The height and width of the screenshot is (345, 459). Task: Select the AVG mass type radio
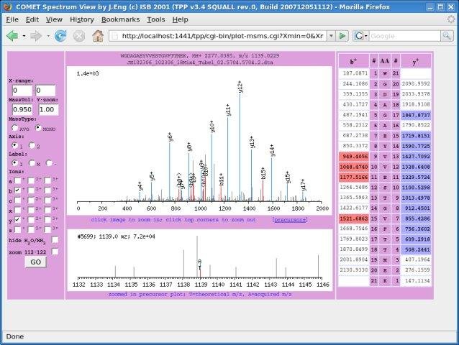(x=15, y=128)
